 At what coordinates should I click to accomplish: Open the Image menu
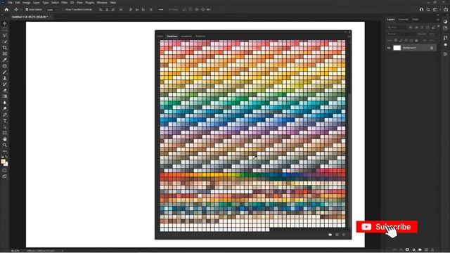[27, 3]
